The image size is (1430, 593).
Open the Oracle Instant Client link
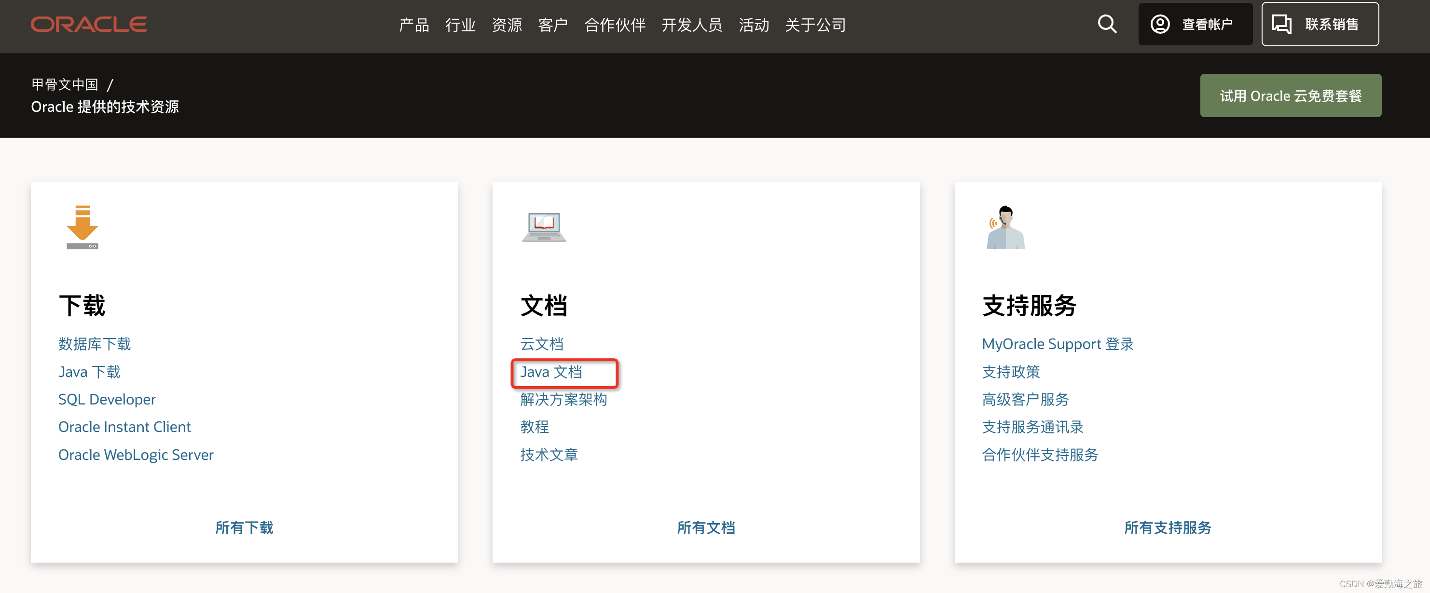tap(124, 427)
